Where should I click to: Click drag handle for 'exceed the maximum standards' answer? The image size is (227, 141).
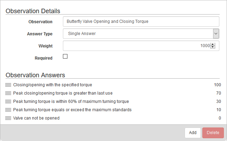coord(8,110)
